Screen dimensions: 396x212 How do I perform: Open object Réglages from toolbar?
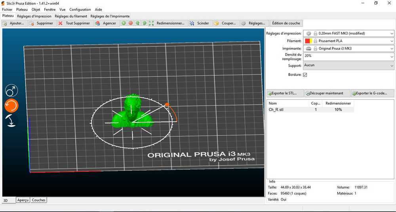tap(254, 23)
